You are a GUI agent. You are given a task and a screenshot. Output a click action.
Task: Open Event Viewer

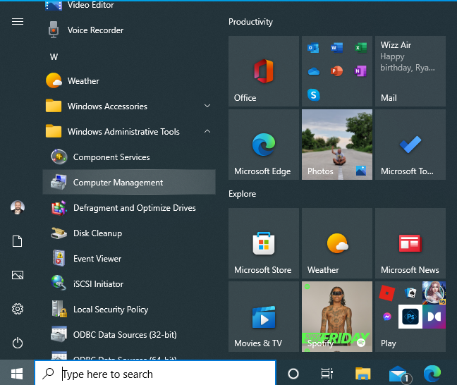[129, 259]
